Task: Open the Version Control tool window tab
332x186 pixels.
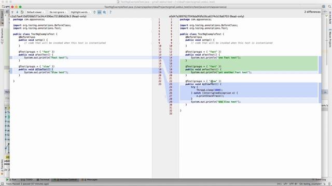Action: point(65,180)
